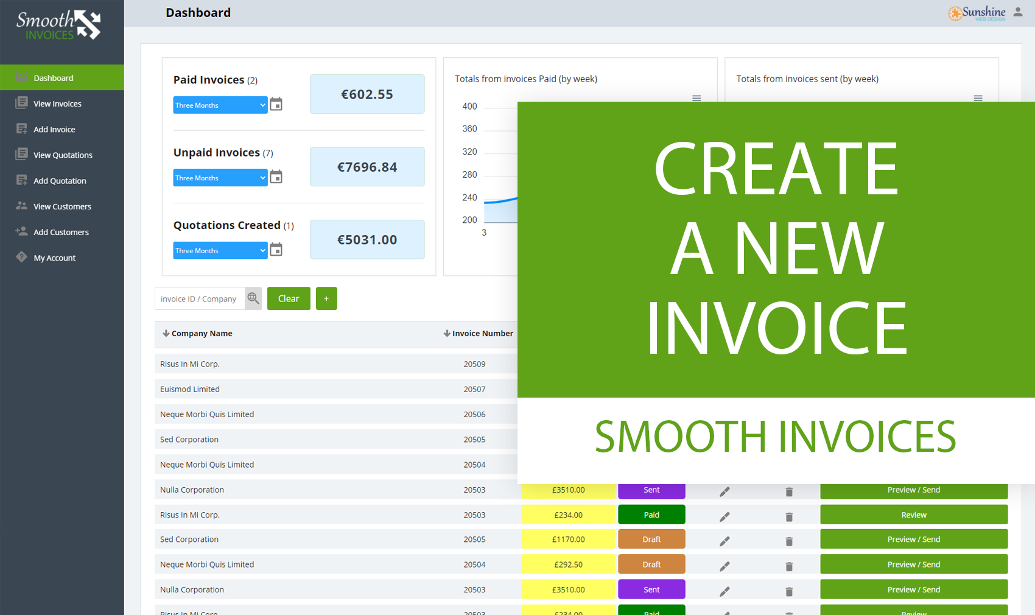The image size is (1035, 615).
Task: Open calendar for Paid Invoices
Action: (276, 104)
